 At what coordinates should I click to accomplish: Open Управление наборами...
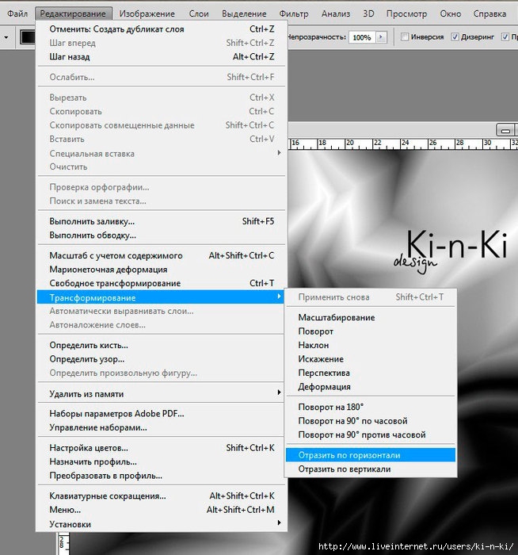(162, 427)
